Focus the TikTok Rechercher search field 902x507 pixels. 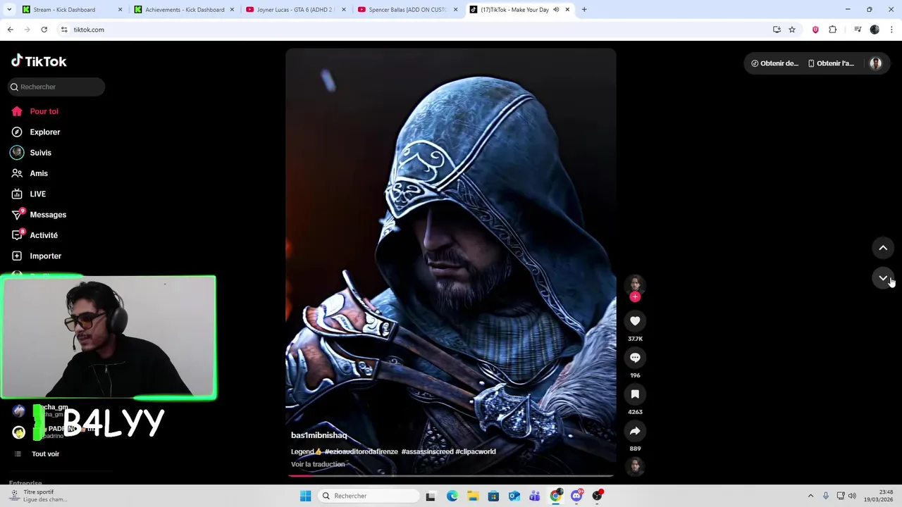56,87
